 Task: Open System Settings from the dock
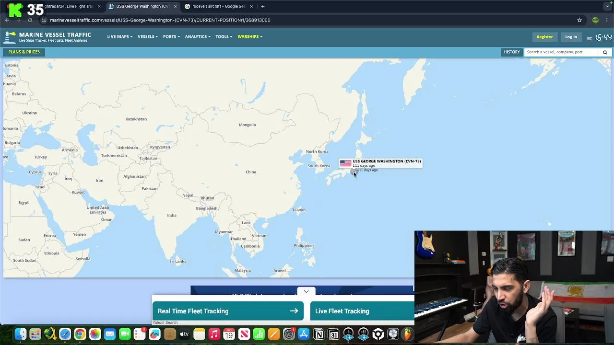pos(289,334)
